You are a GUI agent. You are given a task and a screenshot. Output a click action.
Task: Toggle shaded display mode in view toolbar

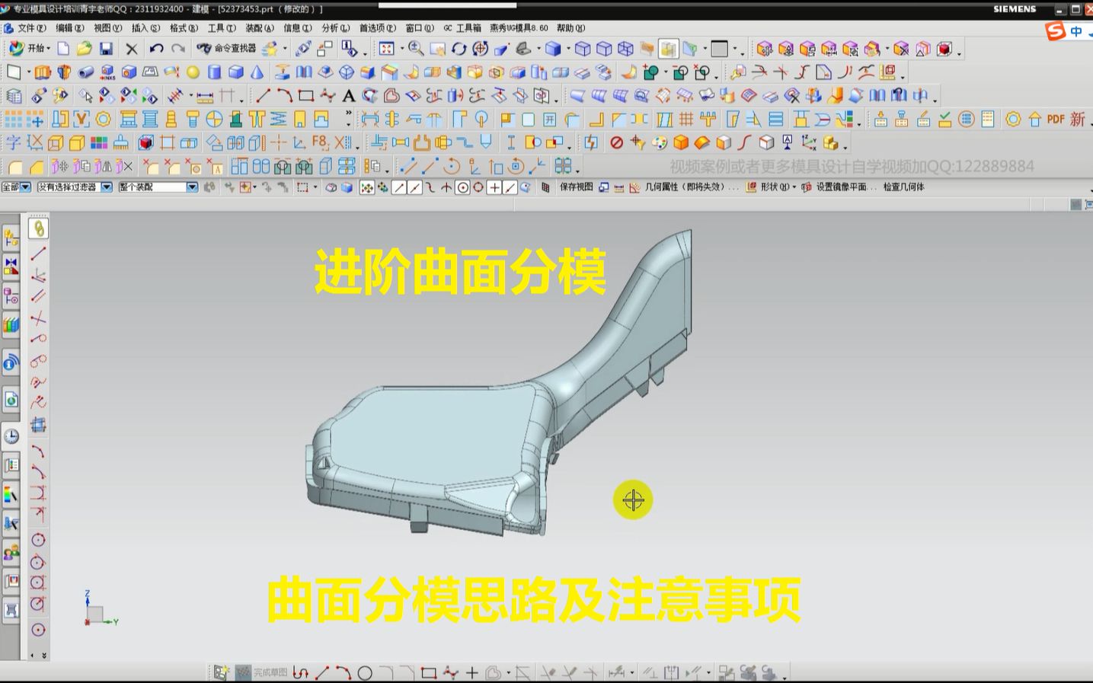point(553,49)
